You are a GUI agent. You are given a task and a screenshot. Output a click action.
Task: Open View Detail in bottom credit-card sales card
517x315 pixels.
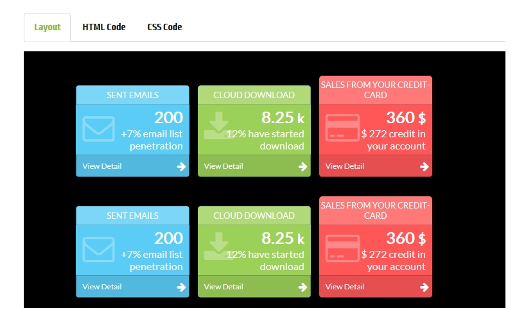pos(345,287)
